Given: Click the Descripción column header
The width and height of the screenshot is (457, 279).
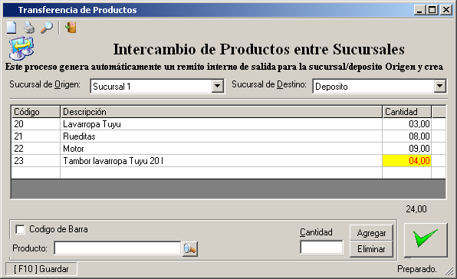Looking at the screenshot, I should (x=221, y=112).
